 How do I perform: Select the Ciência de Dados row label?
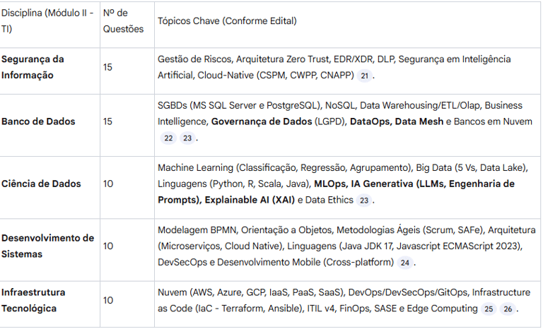(41, 184)
